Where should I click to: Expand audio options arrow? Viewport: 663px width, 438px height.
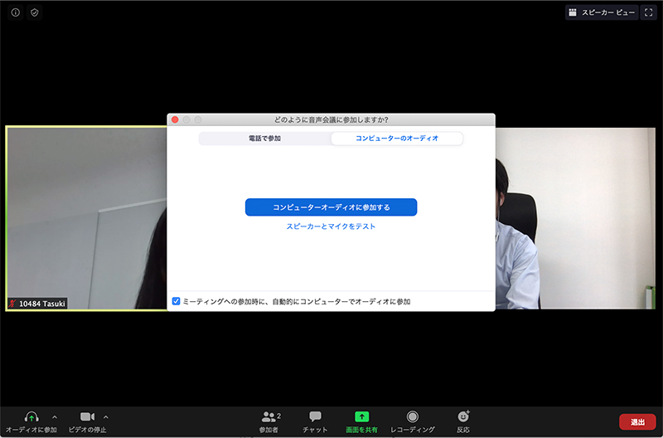(55, 417)
